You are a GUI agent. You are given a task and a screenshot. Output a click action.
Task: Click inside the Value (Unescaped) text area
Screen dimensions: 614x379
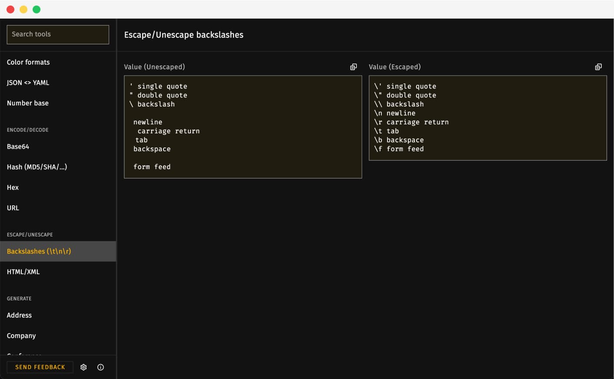click(x=243, y=127)
